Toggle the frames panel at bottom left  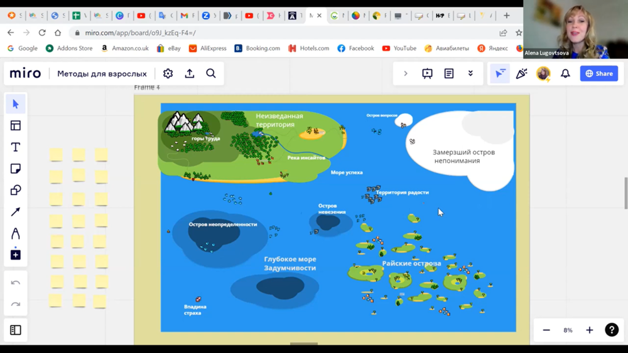coord(16,330)
